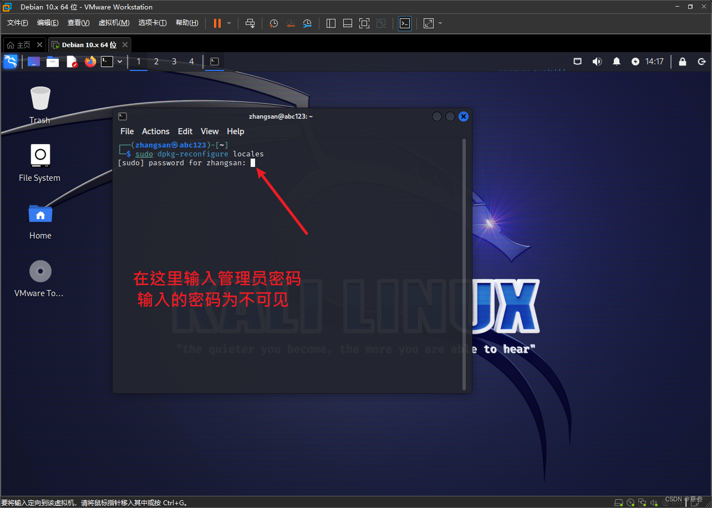Minimize the zhangsan terminal window

point(437,116)
